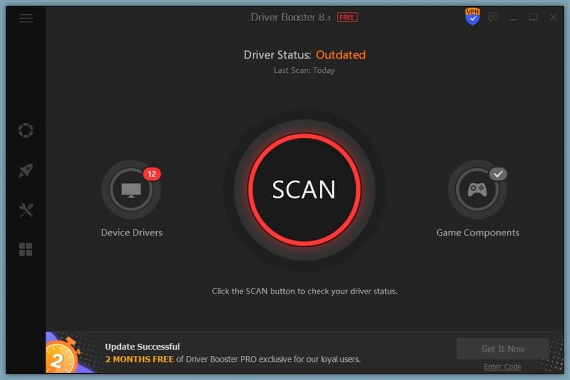Open the Boost rocket icon
This screenshot has height=380, width=570.
tap(26, 170)
